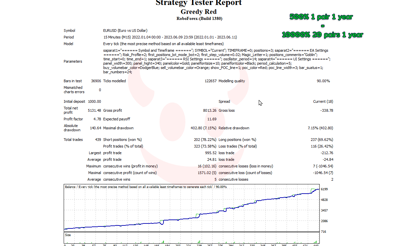Viewport: 398px width, 246px height.
Task: Click the average profit trade value '24.81'
Action: [212, 159]
